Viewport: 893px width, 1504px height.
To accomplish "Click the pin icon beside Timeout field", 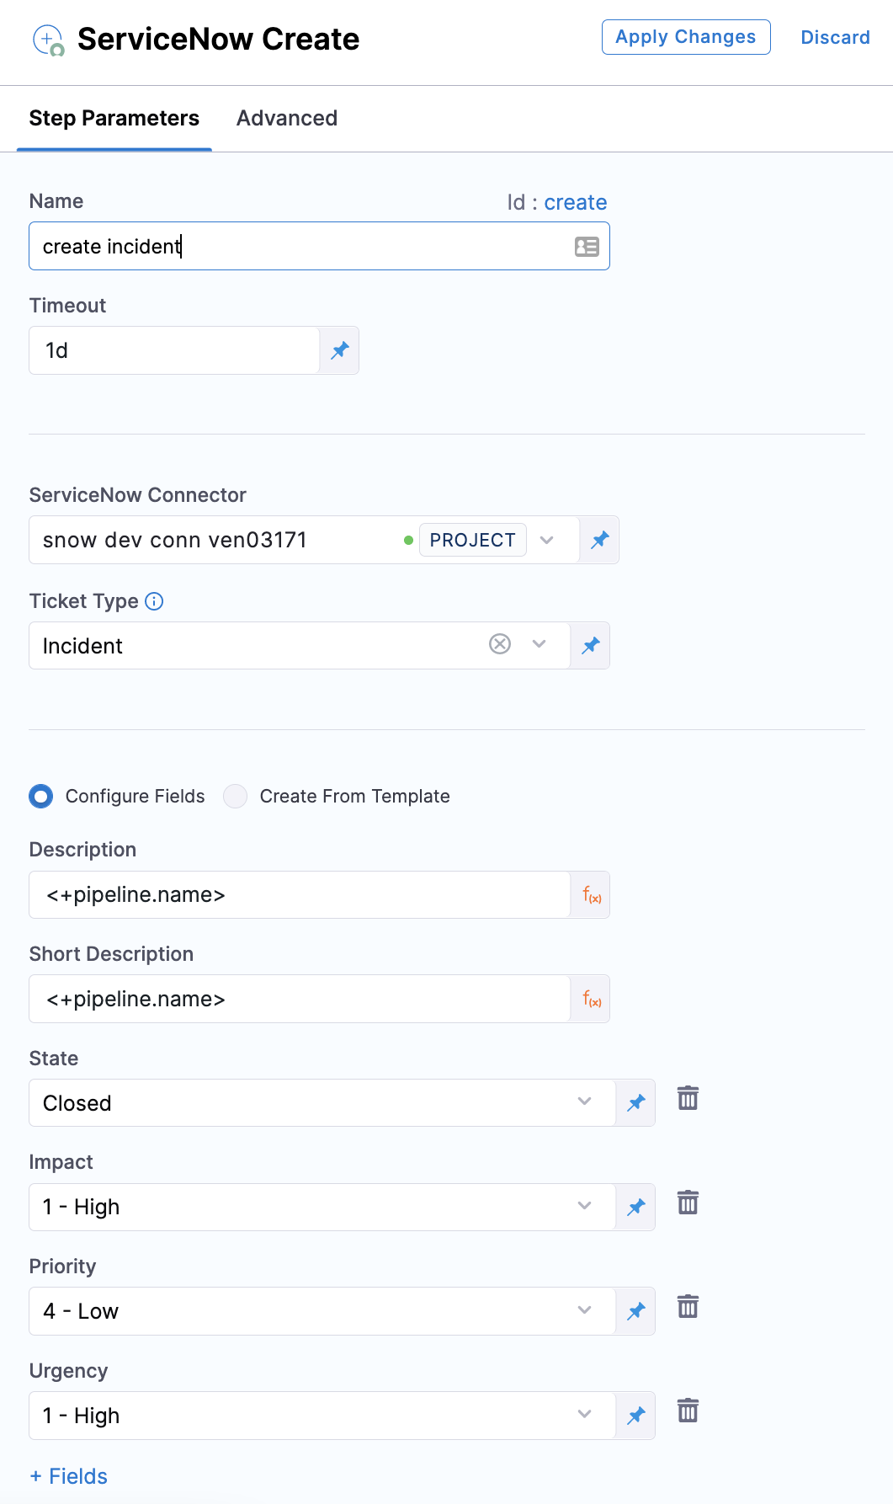I will pos(340,350).
